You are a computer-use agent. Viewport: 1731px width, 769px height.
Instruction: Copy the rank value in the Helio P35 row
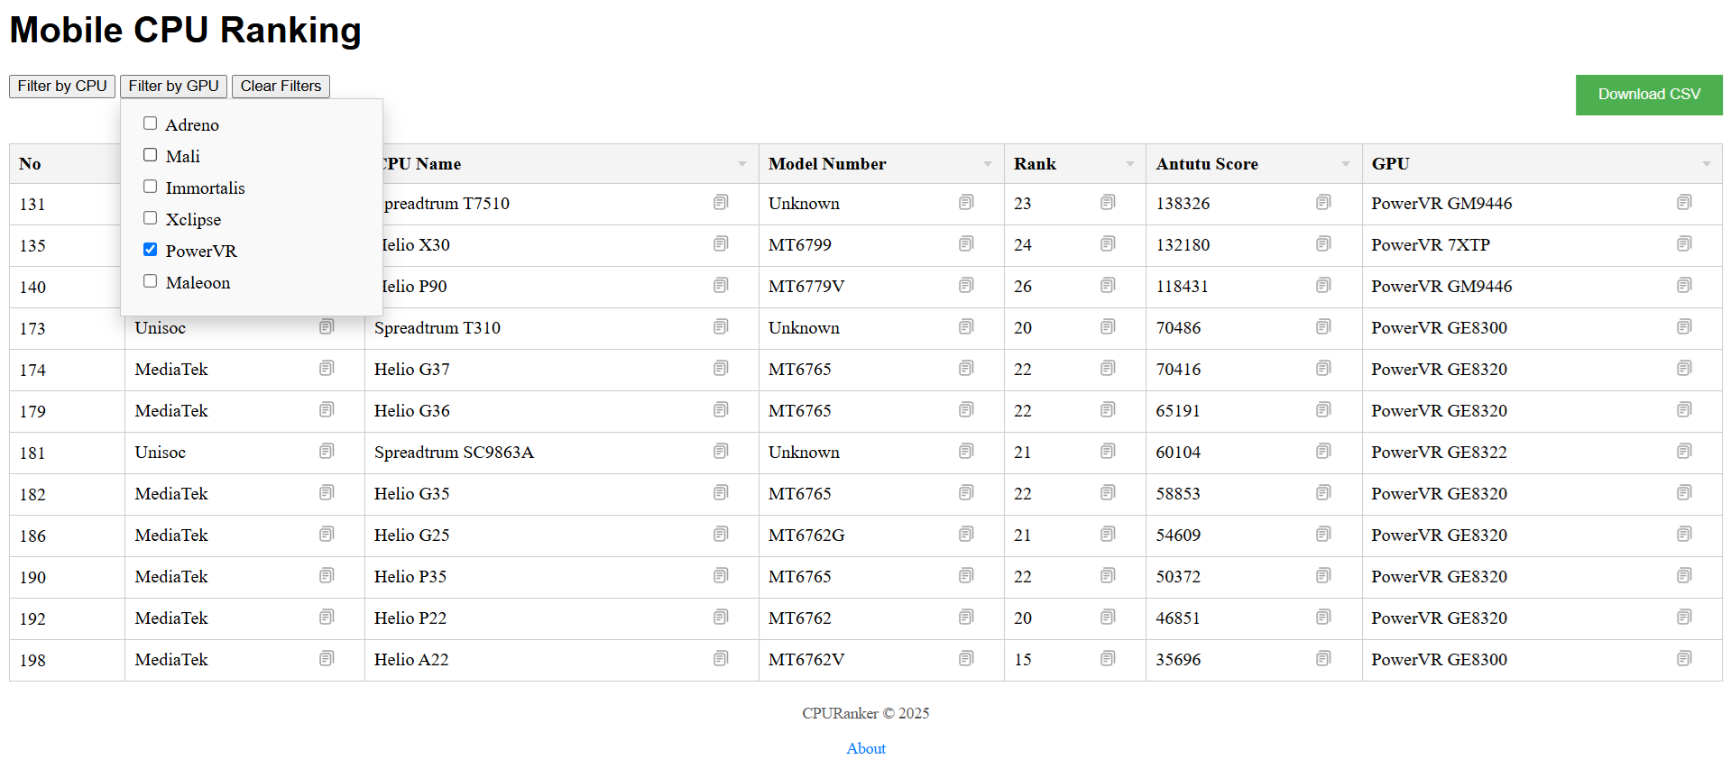[x=1107, y=576]
